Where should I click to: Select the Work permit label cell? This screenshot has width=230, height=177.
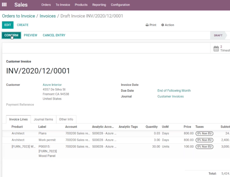pos(47,140)
